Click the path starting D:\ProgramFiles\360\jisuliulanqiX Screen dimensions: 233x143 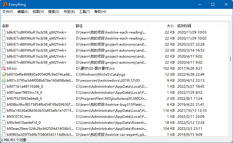(111, 99)
